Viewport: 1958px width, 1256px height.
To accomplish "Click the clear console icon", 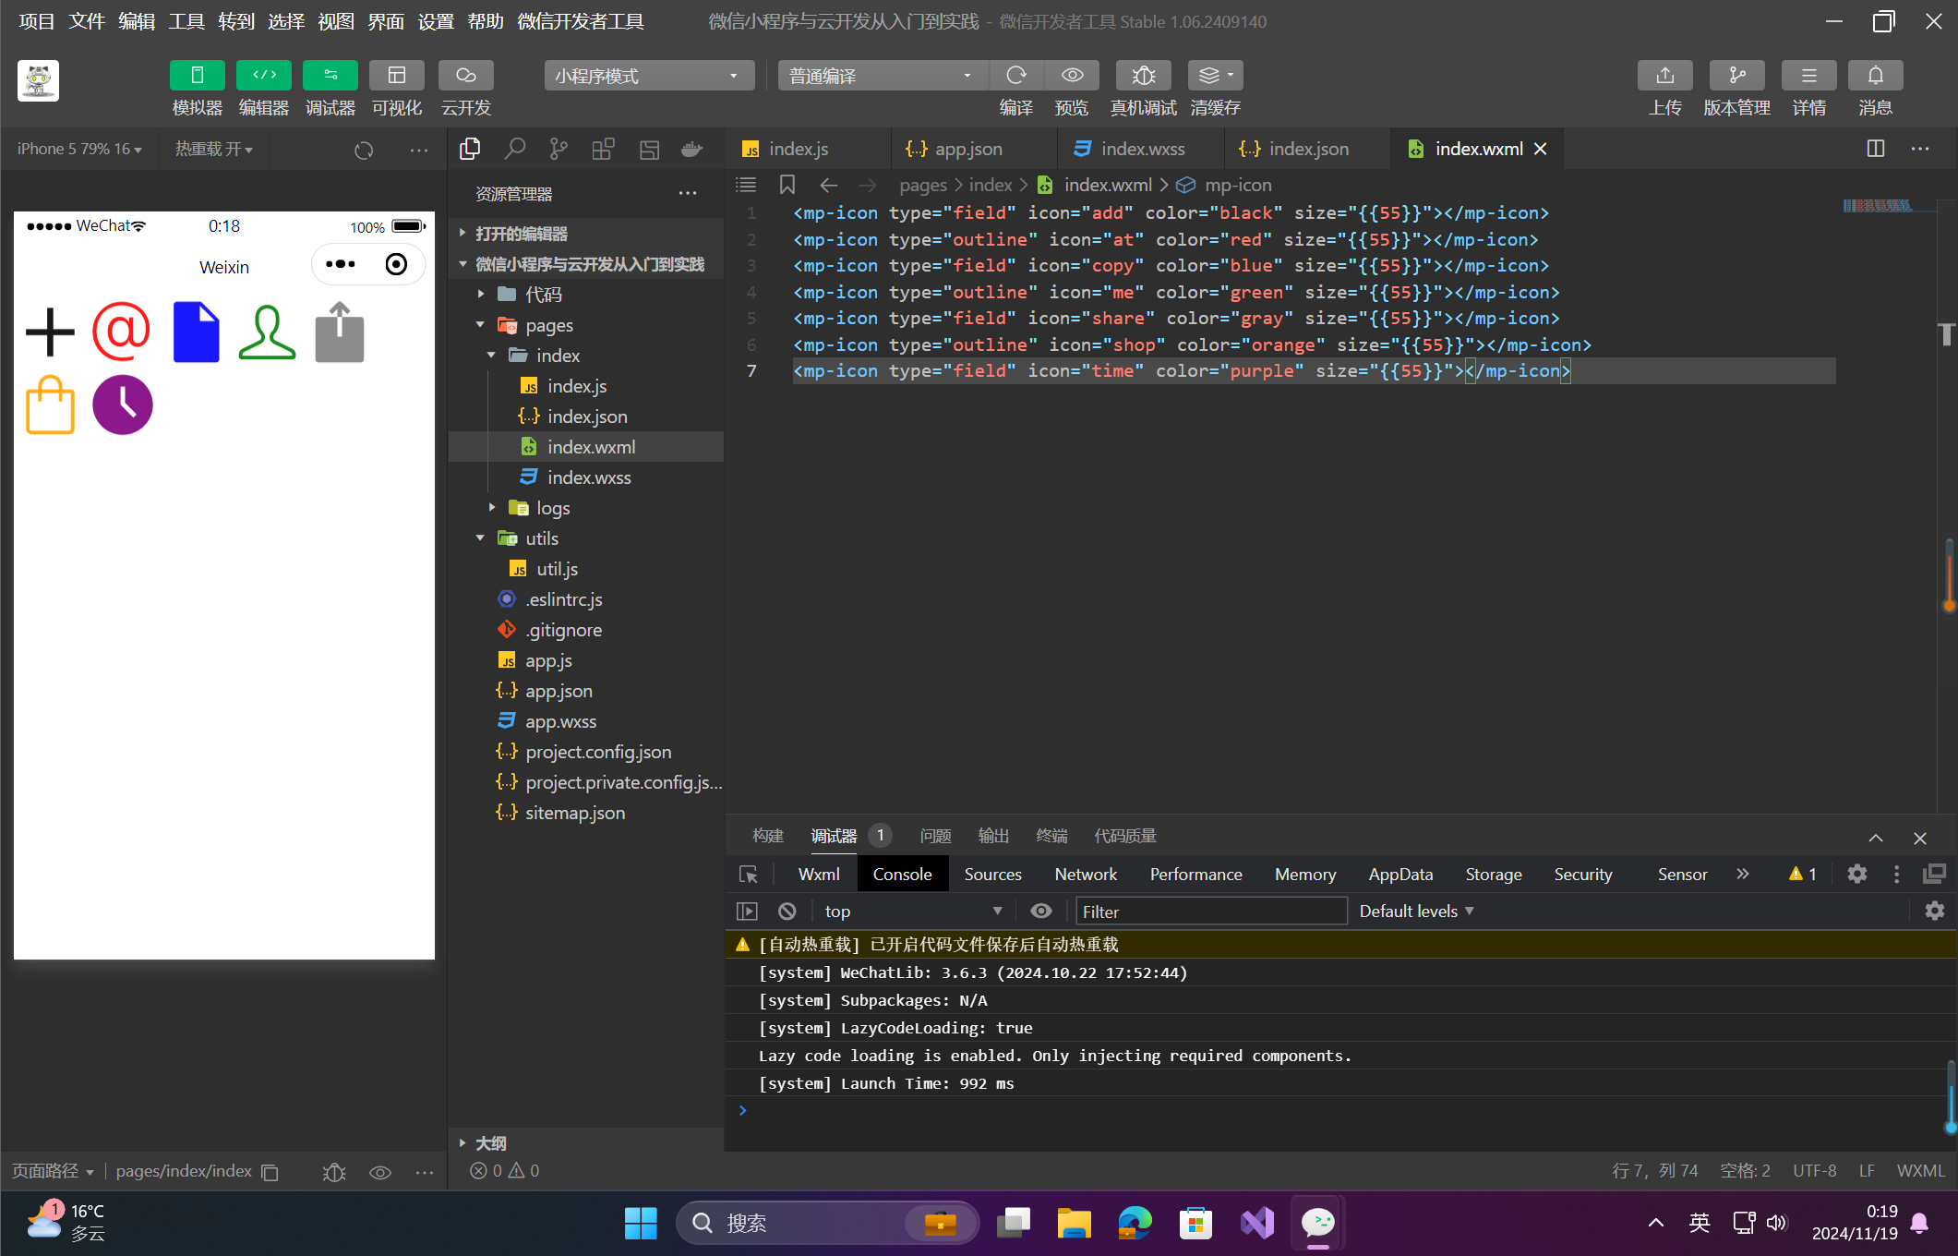I will (x=787, y=912).
